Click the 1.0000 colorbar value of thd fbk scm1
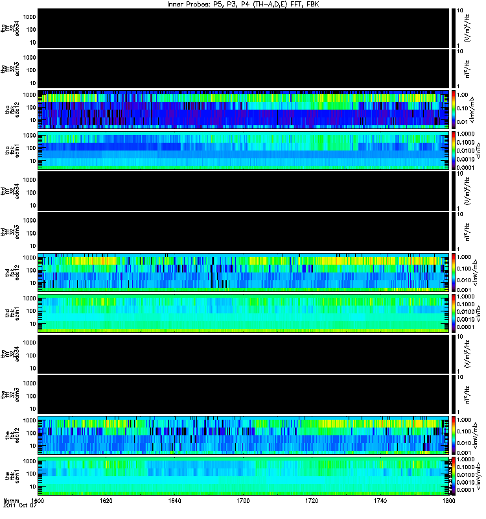The height and width of the screenshot is (519, 486). (465, 297)
